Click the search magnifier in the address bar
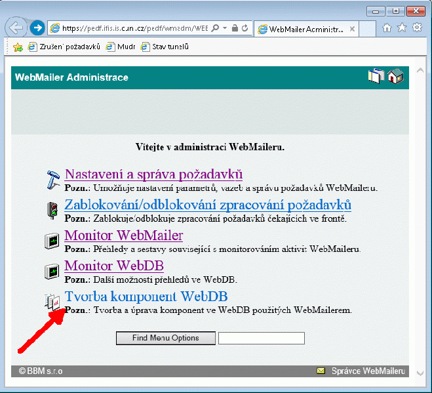432x393 pixels. coord(215,28)
